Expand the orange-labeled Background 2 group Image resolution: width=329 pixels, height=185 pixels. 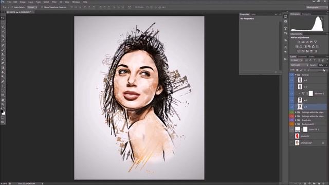pos(296,124)
